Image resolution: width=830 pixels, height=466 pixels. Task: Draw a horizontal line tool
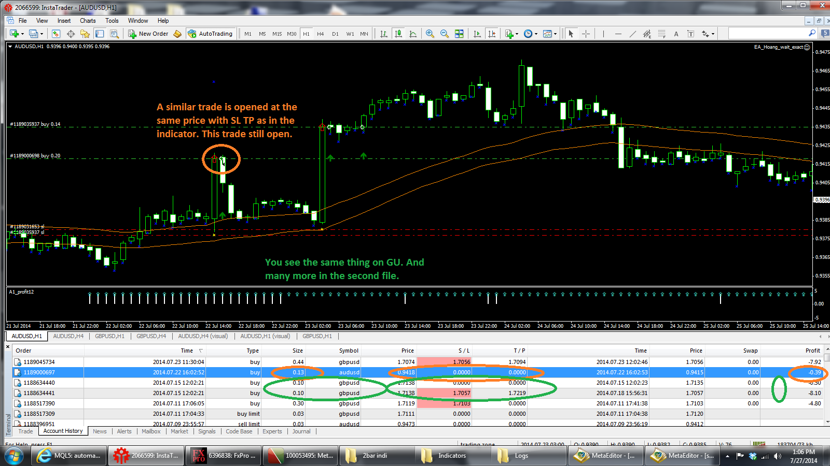[618, 34]
